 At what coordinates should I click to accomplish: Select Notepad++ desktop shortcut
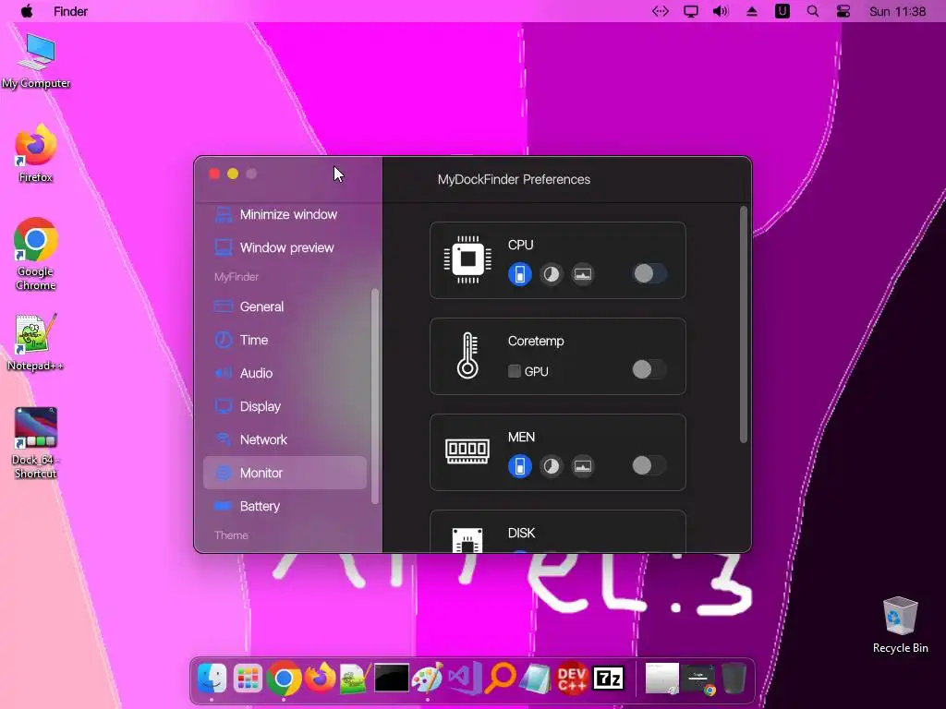[x=35, y=342]
